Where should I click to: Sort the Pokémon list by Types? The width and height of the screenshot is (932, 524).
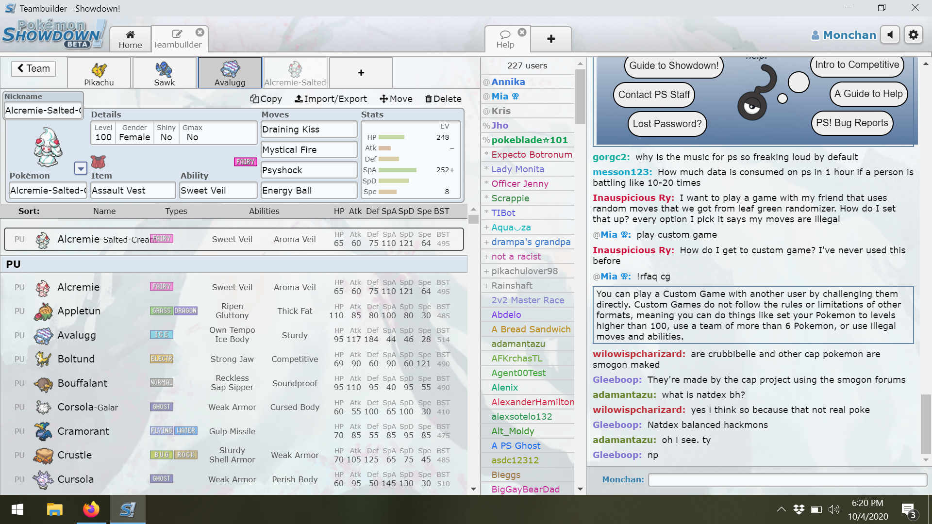[176, 211]
